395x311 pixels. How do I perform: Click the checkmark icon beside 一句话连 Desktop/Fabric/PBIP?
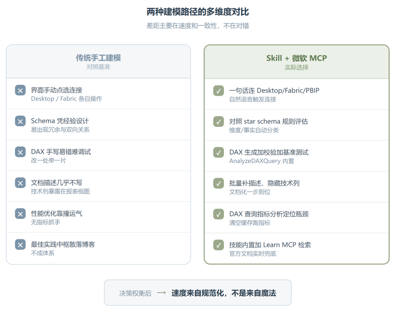tap(219, 91)
